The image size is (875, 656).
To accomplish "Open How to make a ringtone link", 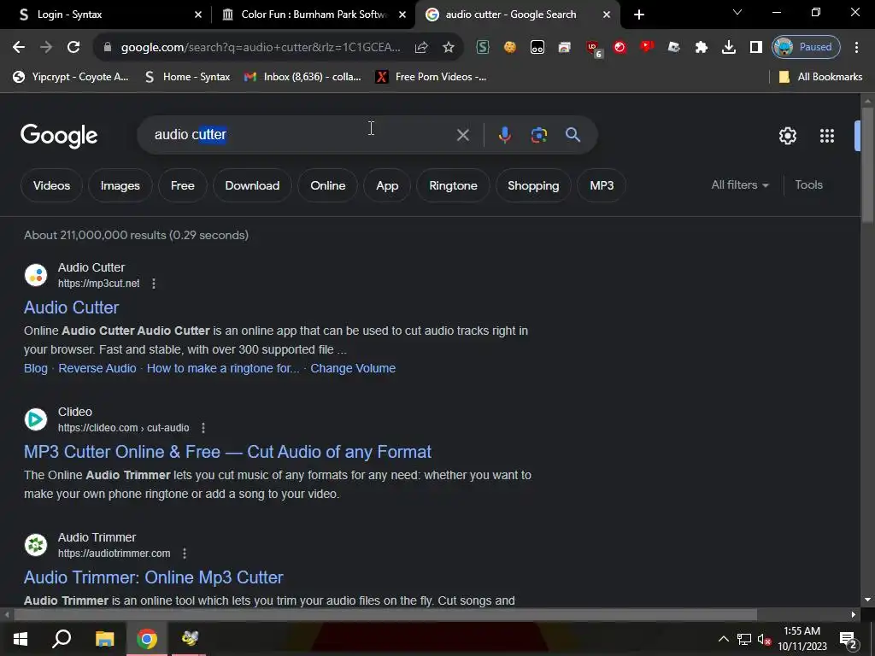I will tap(223, 368).
